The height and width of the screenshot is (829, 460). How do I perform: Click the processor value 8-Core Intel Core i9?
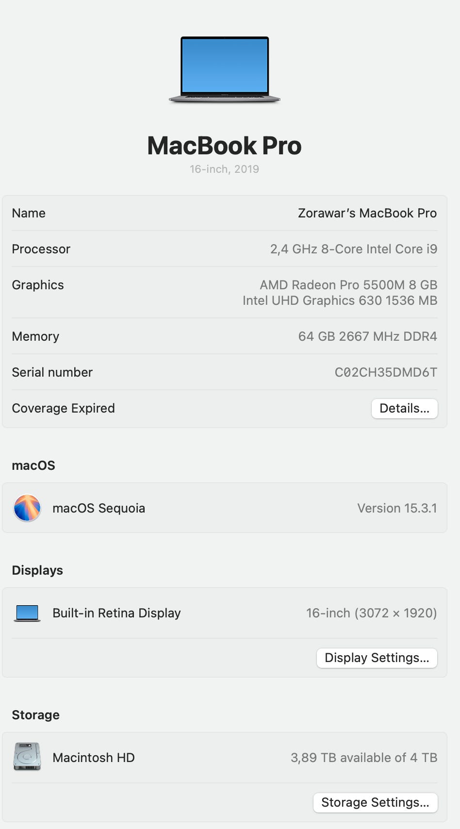click(353, 249)
